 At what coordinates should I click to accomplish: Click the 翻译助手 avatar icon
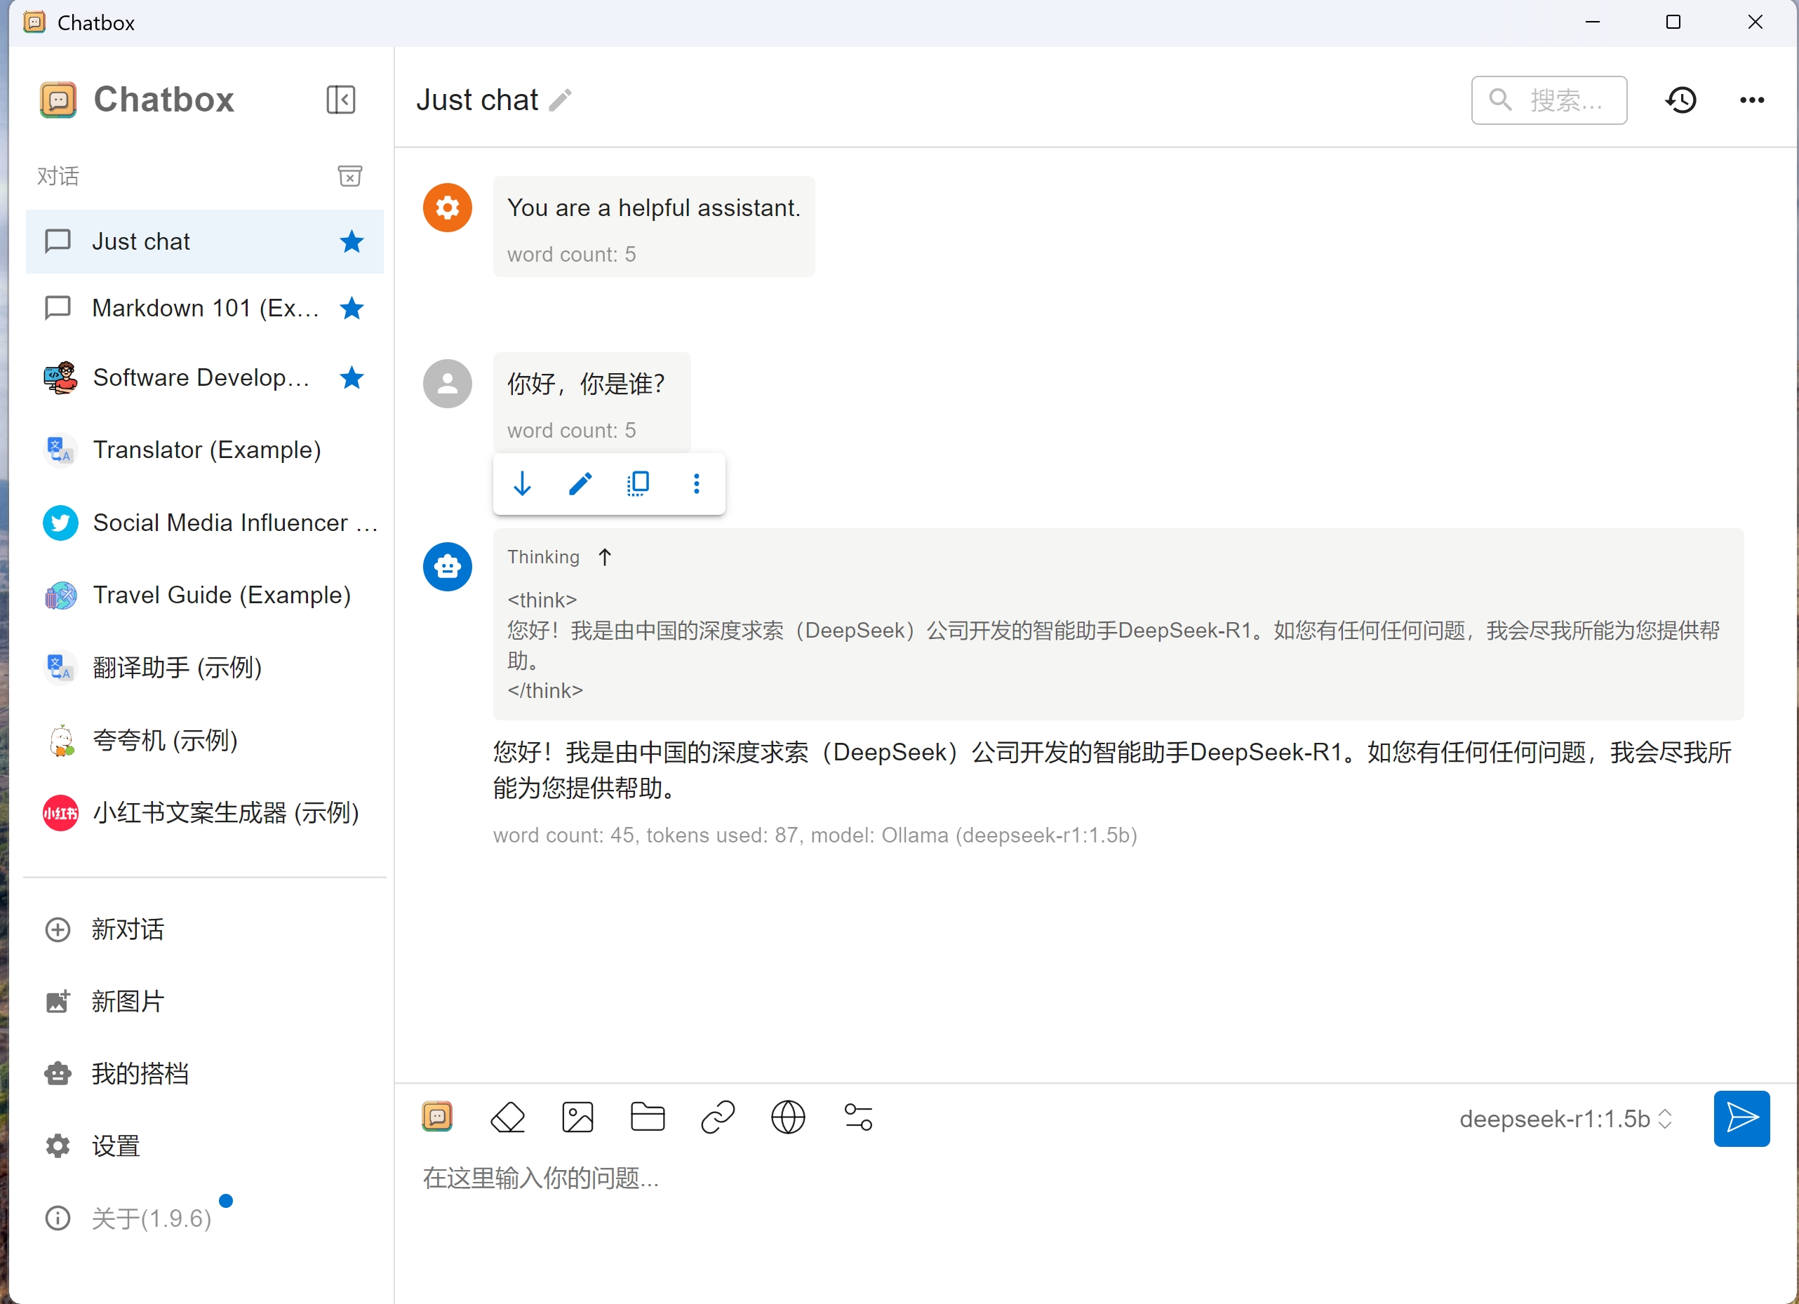(60, 668)
